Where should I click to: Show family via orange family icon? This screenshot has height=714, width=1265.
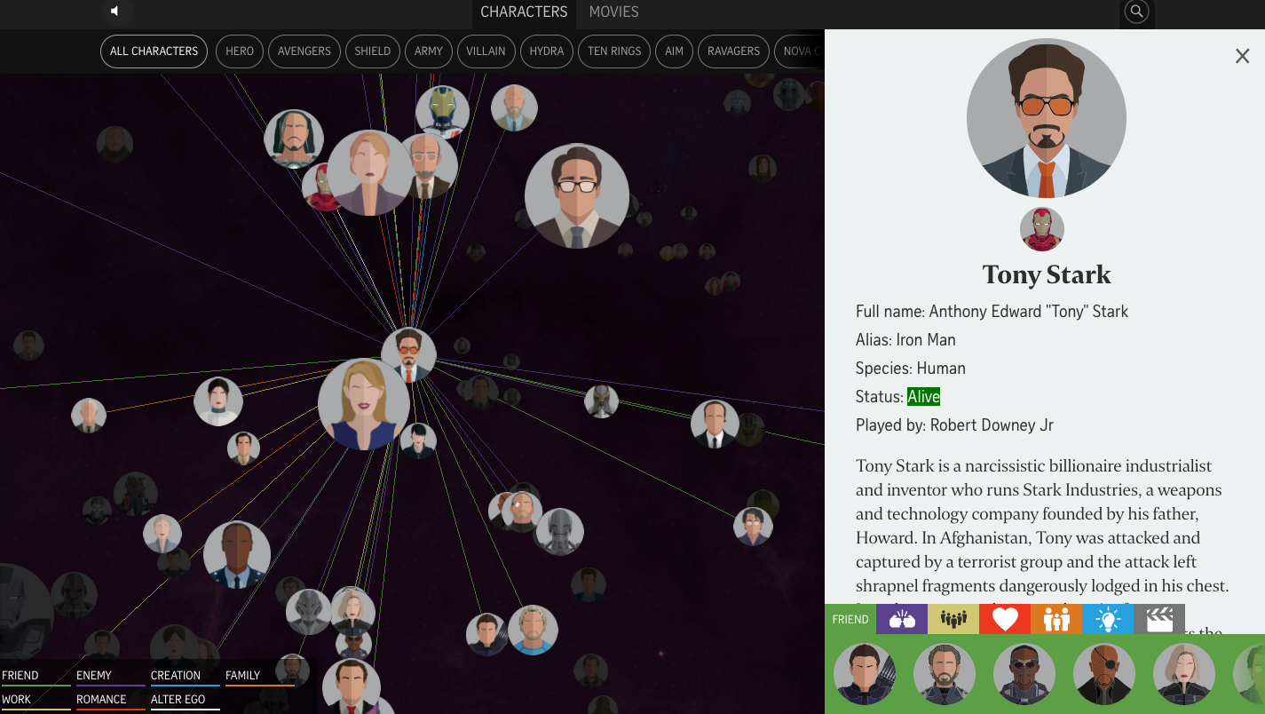point(1056,619)
